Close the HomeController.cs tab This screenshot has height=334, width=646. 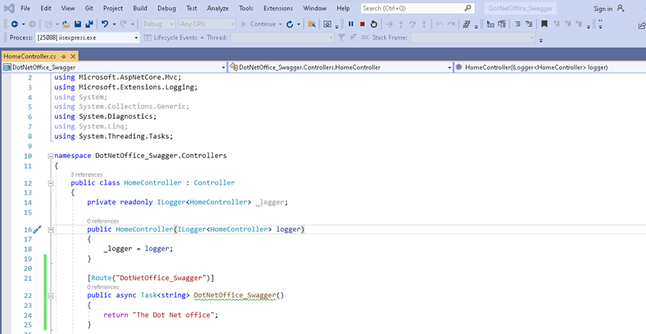tap(74, 56)
